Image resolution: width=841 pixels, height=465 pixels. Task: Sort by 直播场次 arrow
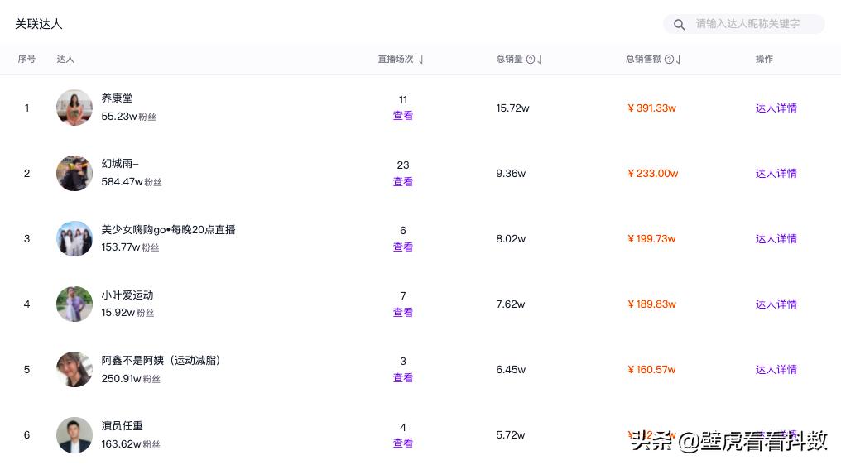pyautogui.click(x=421, y=59)
